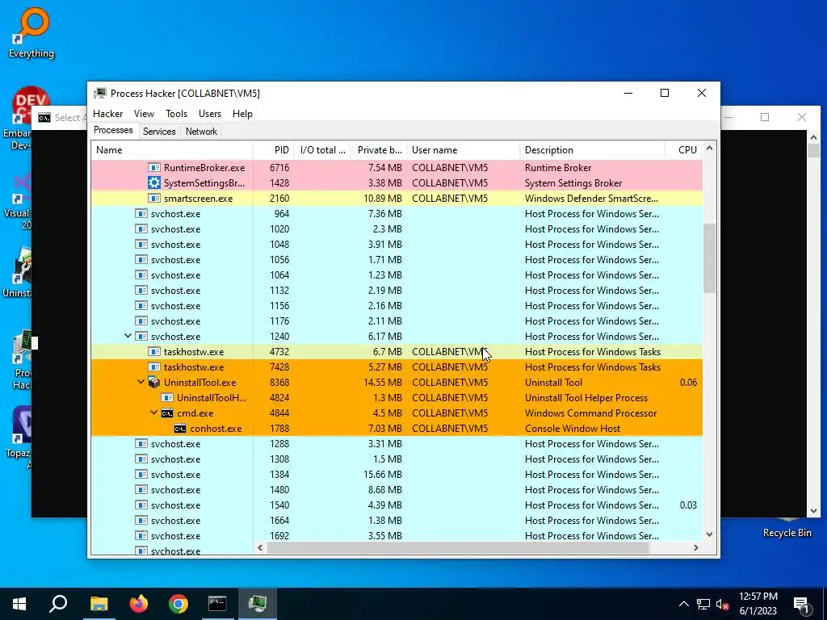The width and height of the screenshot is (827, 620).
Task: Open the Tools menu
Action: (176, 114)
